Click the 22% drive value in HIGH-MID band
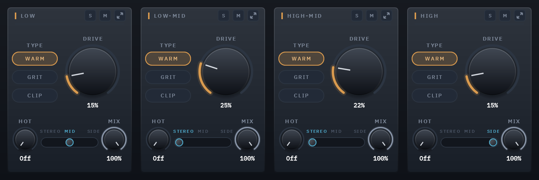Image resolution: width=539 pixels, height=180 pixels. 359,105
